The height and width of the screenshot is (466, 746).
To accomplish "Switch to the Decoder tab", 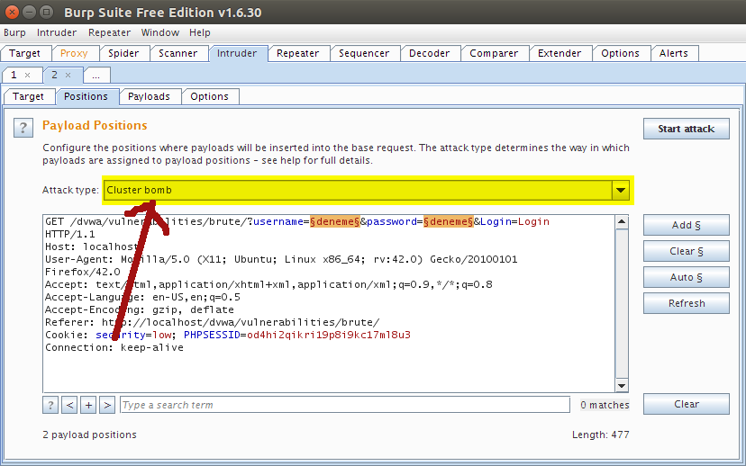I will [x=429, y=53].
